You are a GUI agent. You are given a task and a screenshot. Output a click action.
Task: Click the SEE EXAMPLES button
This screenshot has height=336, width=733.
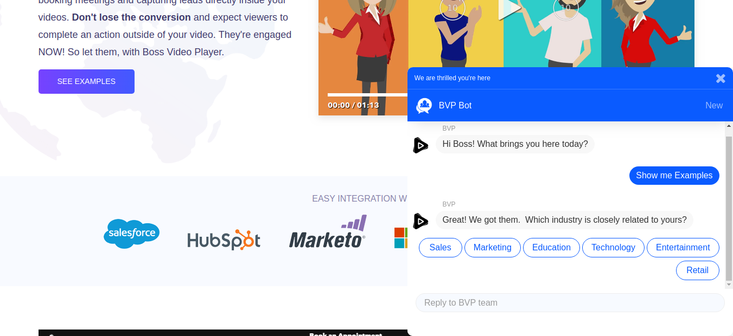pos(86,81)
